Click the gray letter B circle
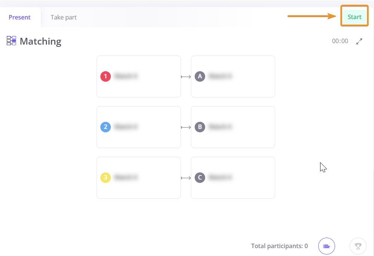This screenshot has width=374, height=256. [x=200, y=127]
